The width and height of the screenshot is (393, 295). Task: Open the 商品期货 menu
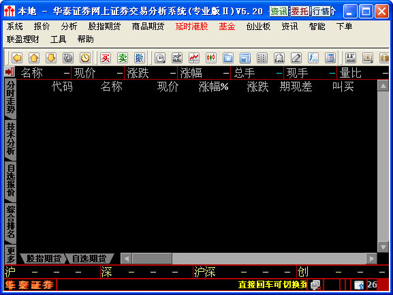click(x=148, y=27)
